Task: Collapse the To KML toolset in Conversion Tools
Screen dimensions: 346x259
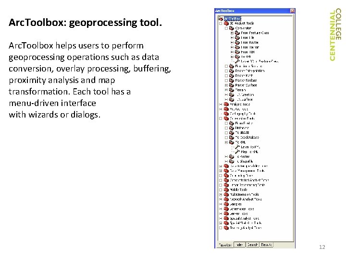Action: (x=226, y=142)
